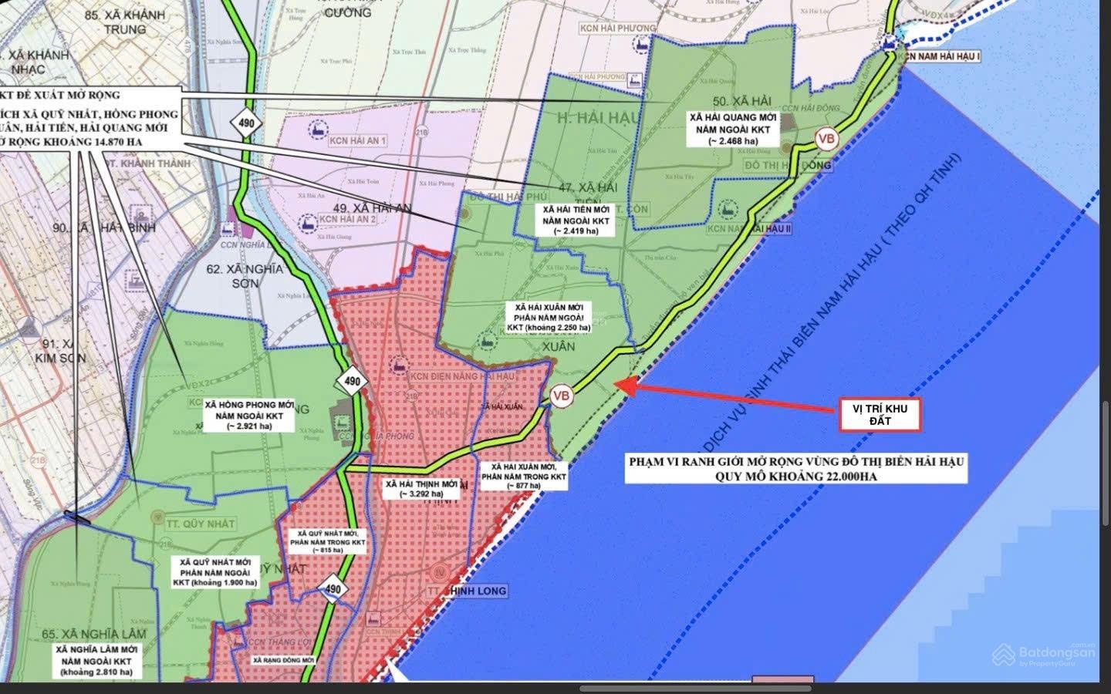Click the Xã Hải Quang Mới label box
This screenshot has height=694, width=1111.
(734, 128)
